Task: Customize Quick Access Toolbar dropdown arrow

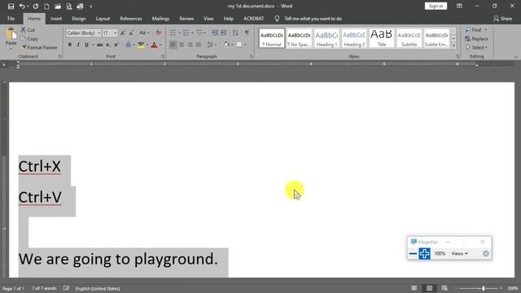Action: [91, 7]
